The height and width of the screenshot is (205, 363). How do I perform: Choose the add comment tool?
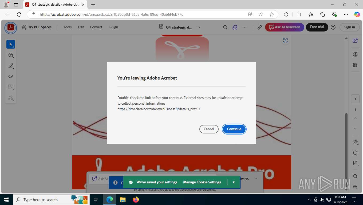[11, 55]
